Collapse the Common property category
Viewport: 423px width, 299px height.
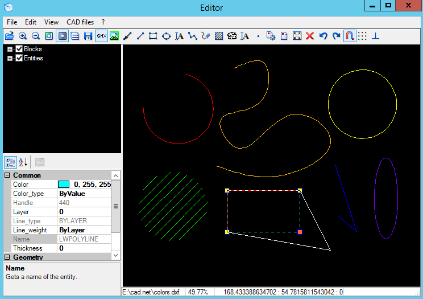tap(7, 175)
